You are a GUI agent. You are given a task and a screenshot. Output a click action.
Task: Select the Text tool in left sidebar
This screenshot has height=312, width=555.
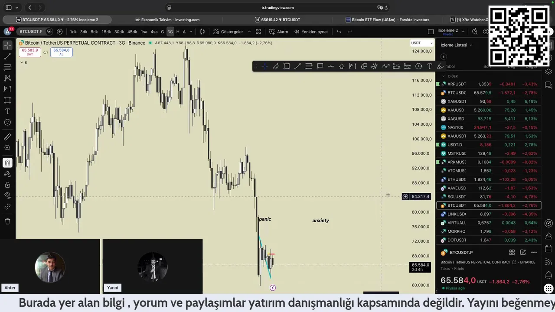pos(7,111)
